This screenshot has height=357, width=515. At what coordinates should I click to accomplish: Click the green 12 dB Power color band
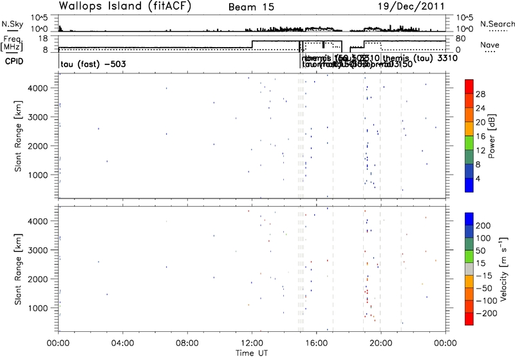469,143
